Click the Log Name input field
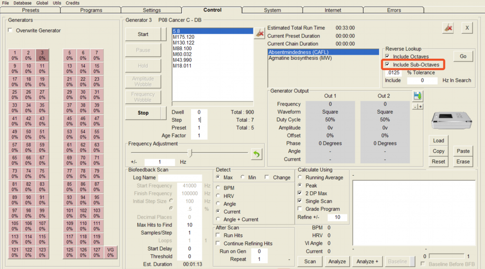Image resolution: width=485 pixels, height=269 pixels. click(180, 178)
